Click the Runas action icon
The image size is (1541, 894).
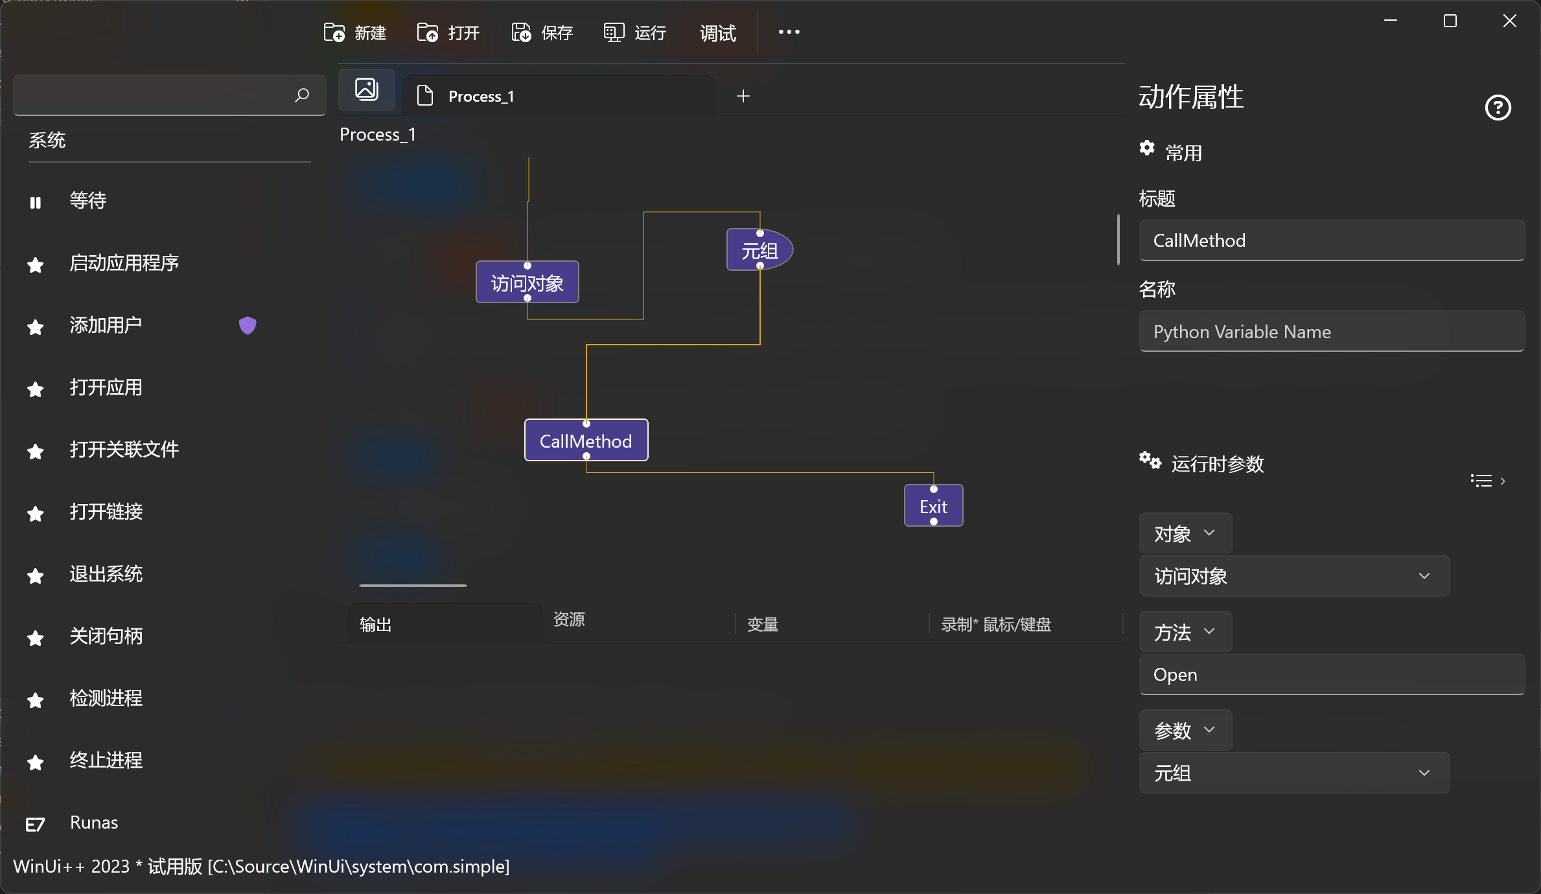tap(36, 824)
